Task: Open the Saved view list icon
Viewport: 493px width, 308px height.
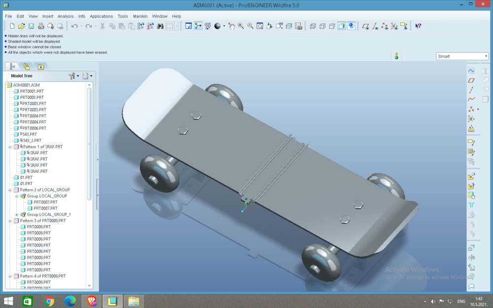Action: coord(279,26)
